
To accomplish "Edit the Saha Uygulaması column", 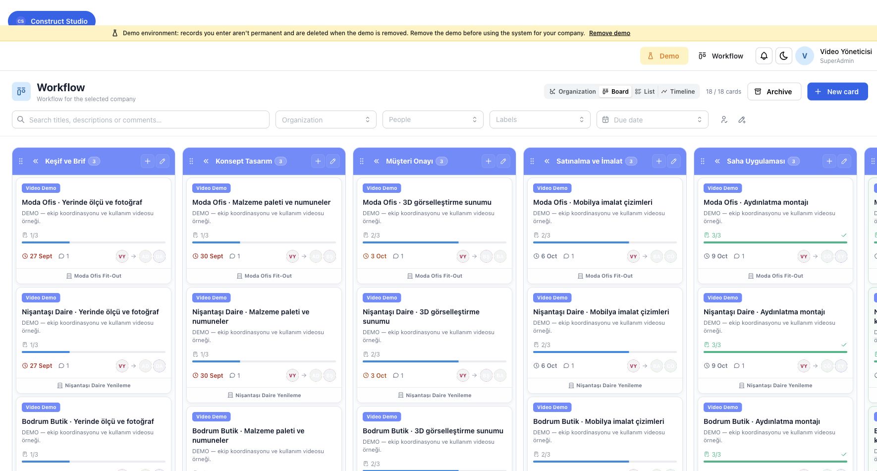I will [844, 161].
